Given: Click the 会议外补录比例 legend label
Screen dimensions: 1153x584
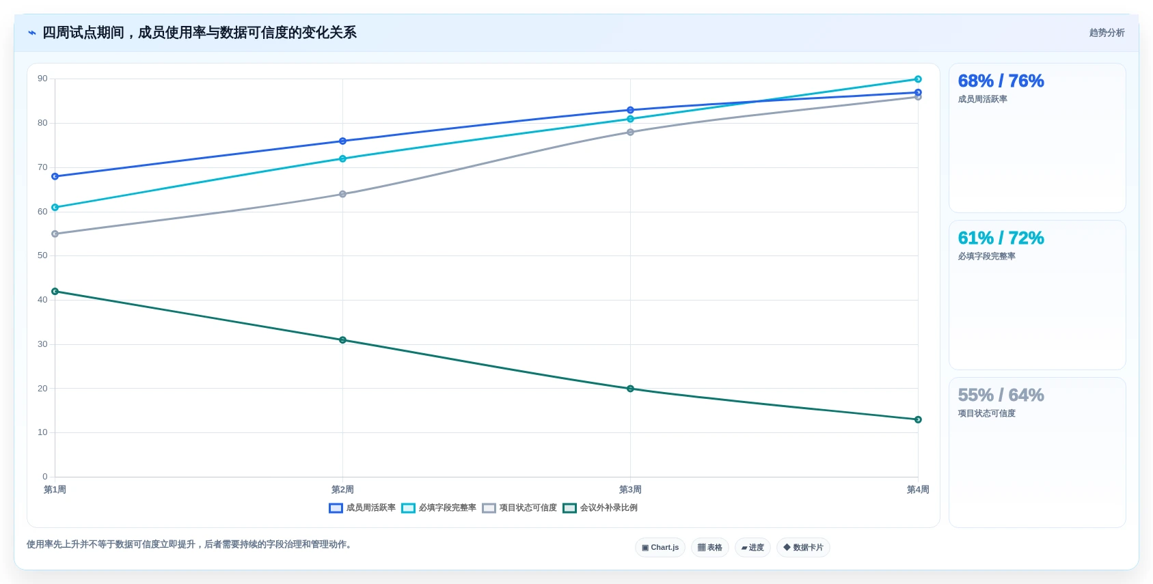Looking at the screenshot, I should [x=609, y=508].
